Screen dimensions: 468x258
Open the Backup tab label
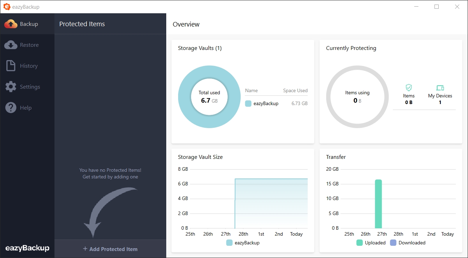(x=29, y=24)
